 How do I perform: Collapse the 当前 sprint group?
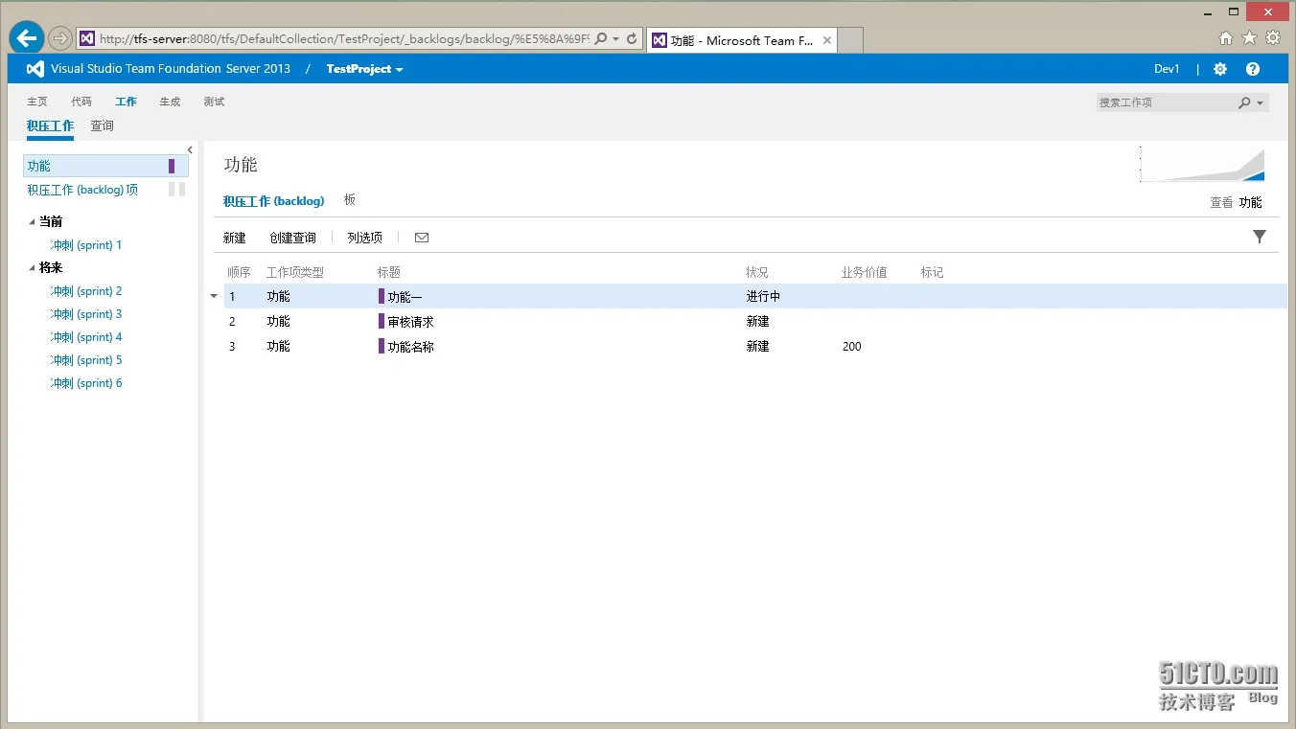pyautogui.click(x=32, y=221)
